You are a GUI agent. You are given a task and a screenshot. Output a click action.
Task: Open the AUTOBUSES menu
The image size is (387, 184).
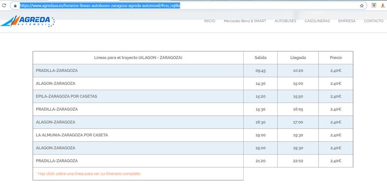(x=285, y=21)
